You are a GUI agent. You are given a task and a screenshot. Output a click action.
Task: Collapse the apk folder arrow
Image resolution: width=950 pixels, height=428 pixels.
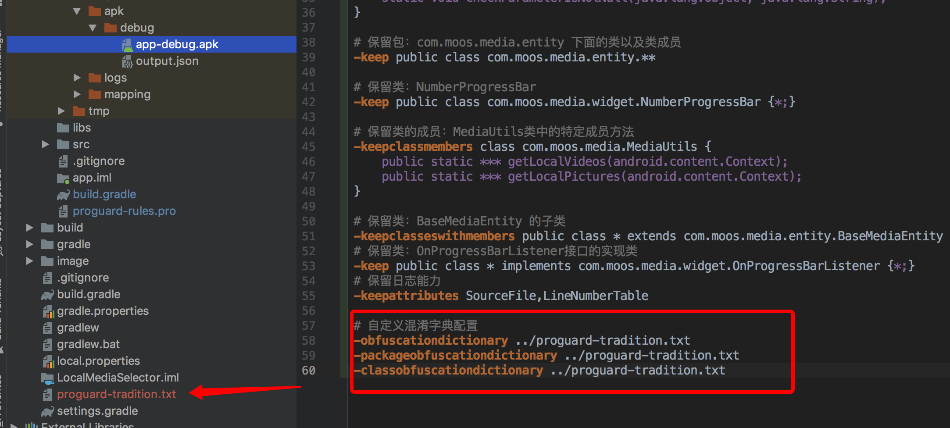pyautogui.click(x=77, y=11)
